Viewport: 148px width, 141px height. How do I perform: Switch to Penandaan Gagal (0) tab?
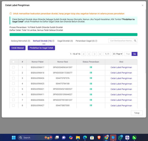(85, 41)
